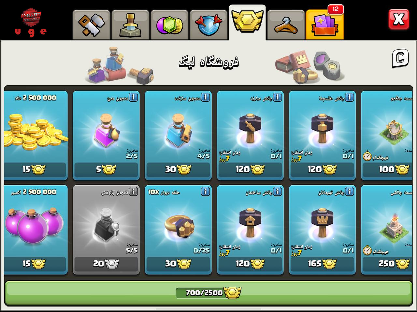This screenshot has width=417, height=312.
Task: Click the 700/2500 league medals progress bar
Action: [x=208, y=293]
